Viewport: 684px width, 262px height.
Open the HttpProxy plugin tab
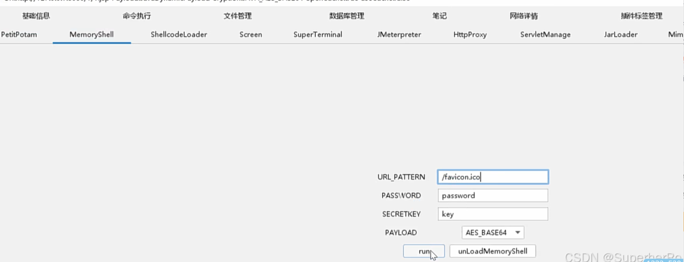470,34
